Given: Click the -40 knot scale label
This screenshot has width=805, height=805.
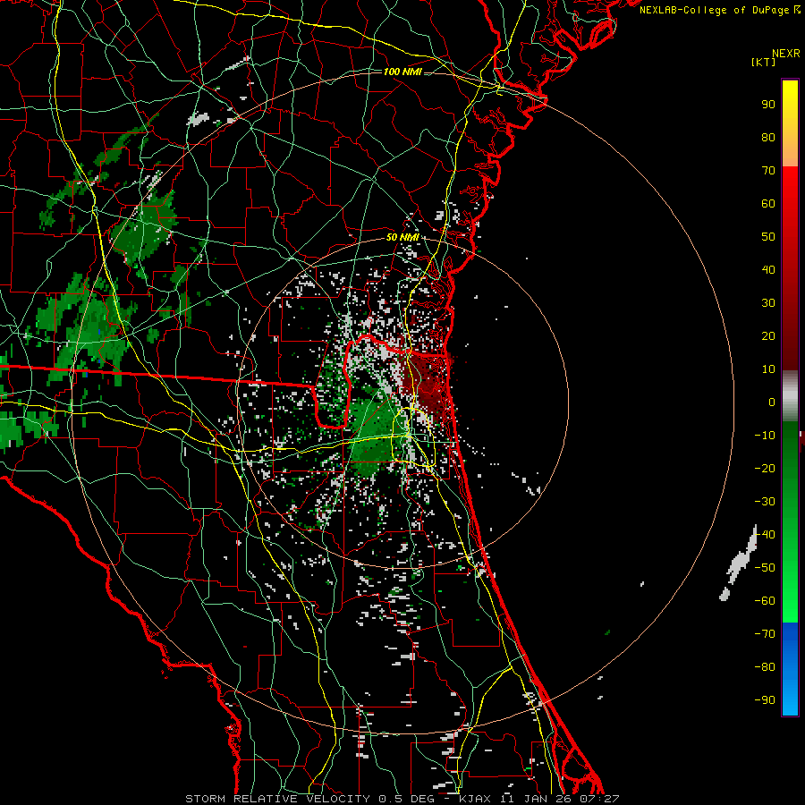Looking at the screenshot, I should [x=765, y=535].
